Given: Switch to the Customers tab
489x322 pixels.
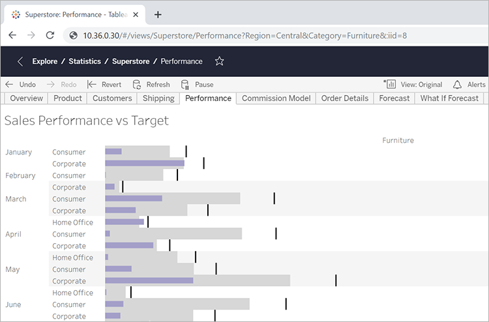Looking at the screenshot, I should 112,98.
